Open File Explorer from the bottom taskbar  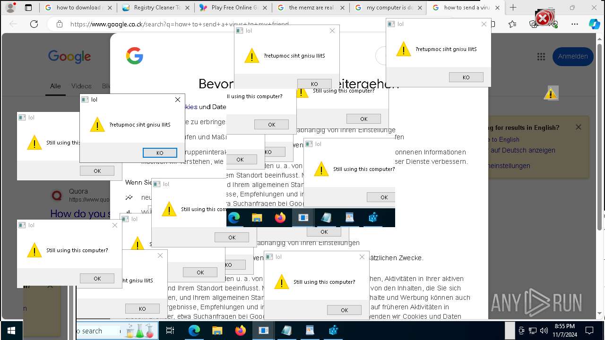217,331
